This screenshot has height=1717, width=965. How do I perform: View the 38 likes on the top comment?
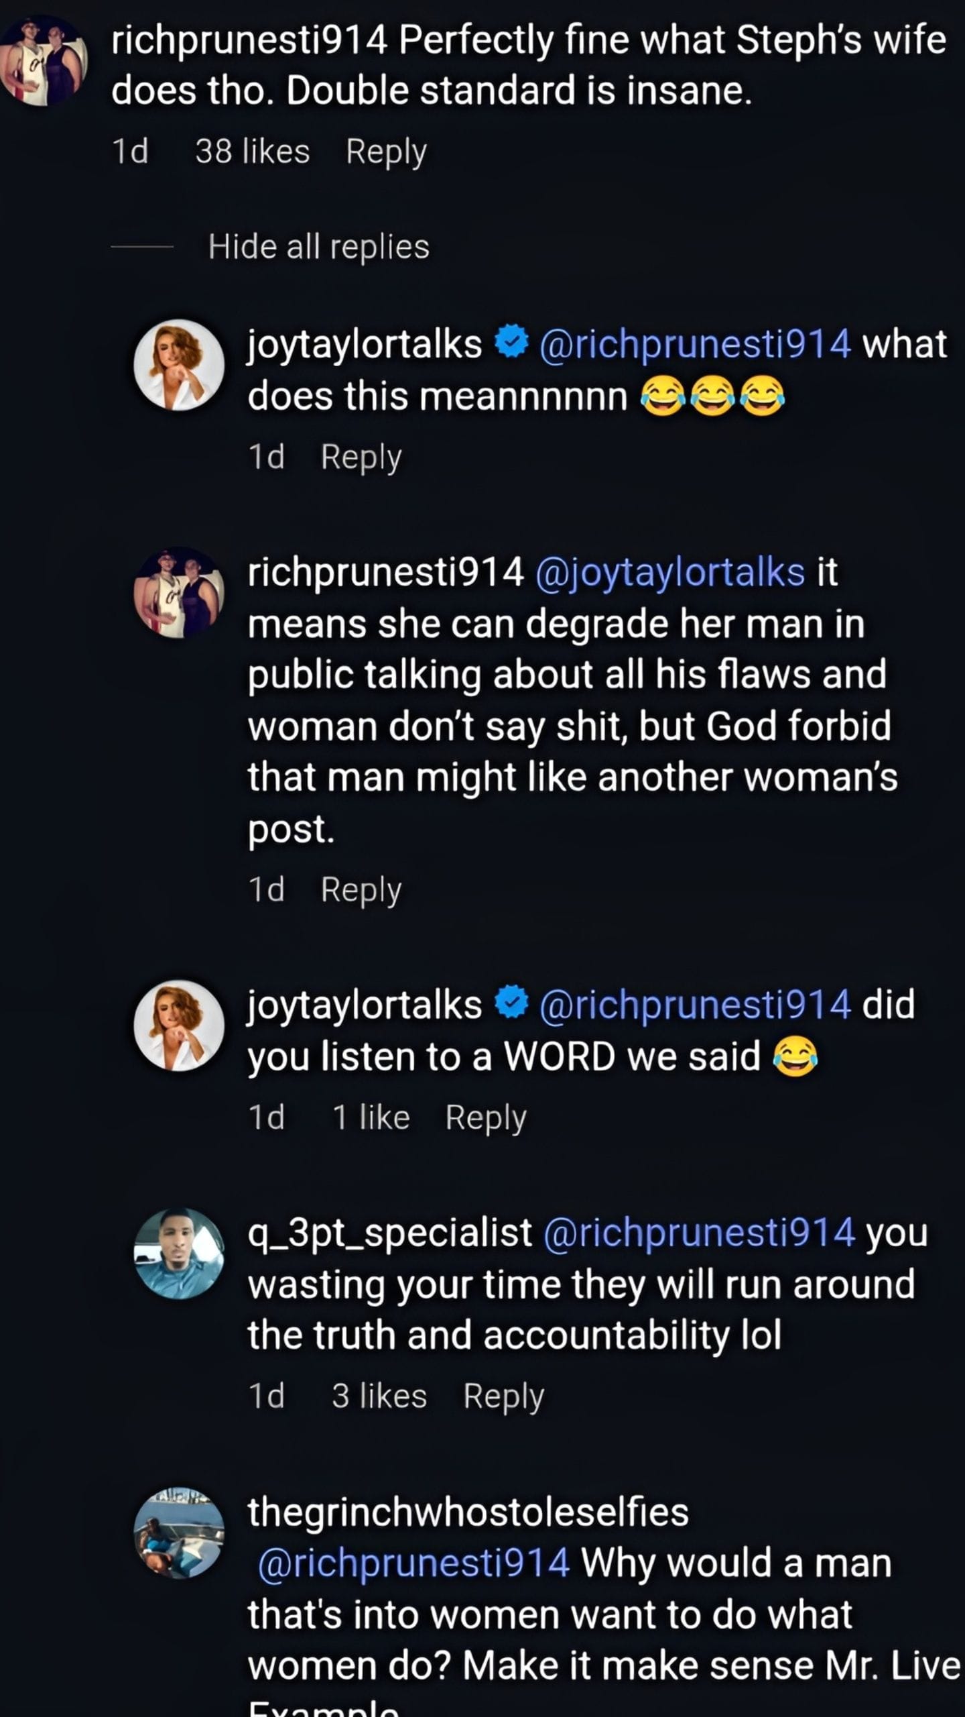tap(251, 152)
